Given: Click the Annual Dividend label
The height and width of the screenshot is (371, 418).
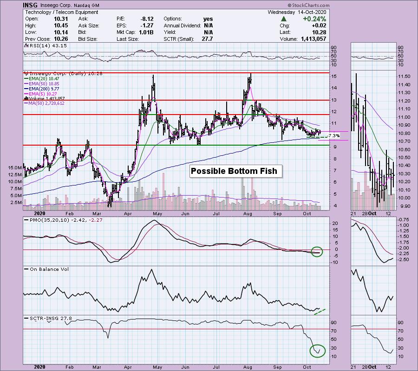Looking at the screenshot, I should point(183,26).
